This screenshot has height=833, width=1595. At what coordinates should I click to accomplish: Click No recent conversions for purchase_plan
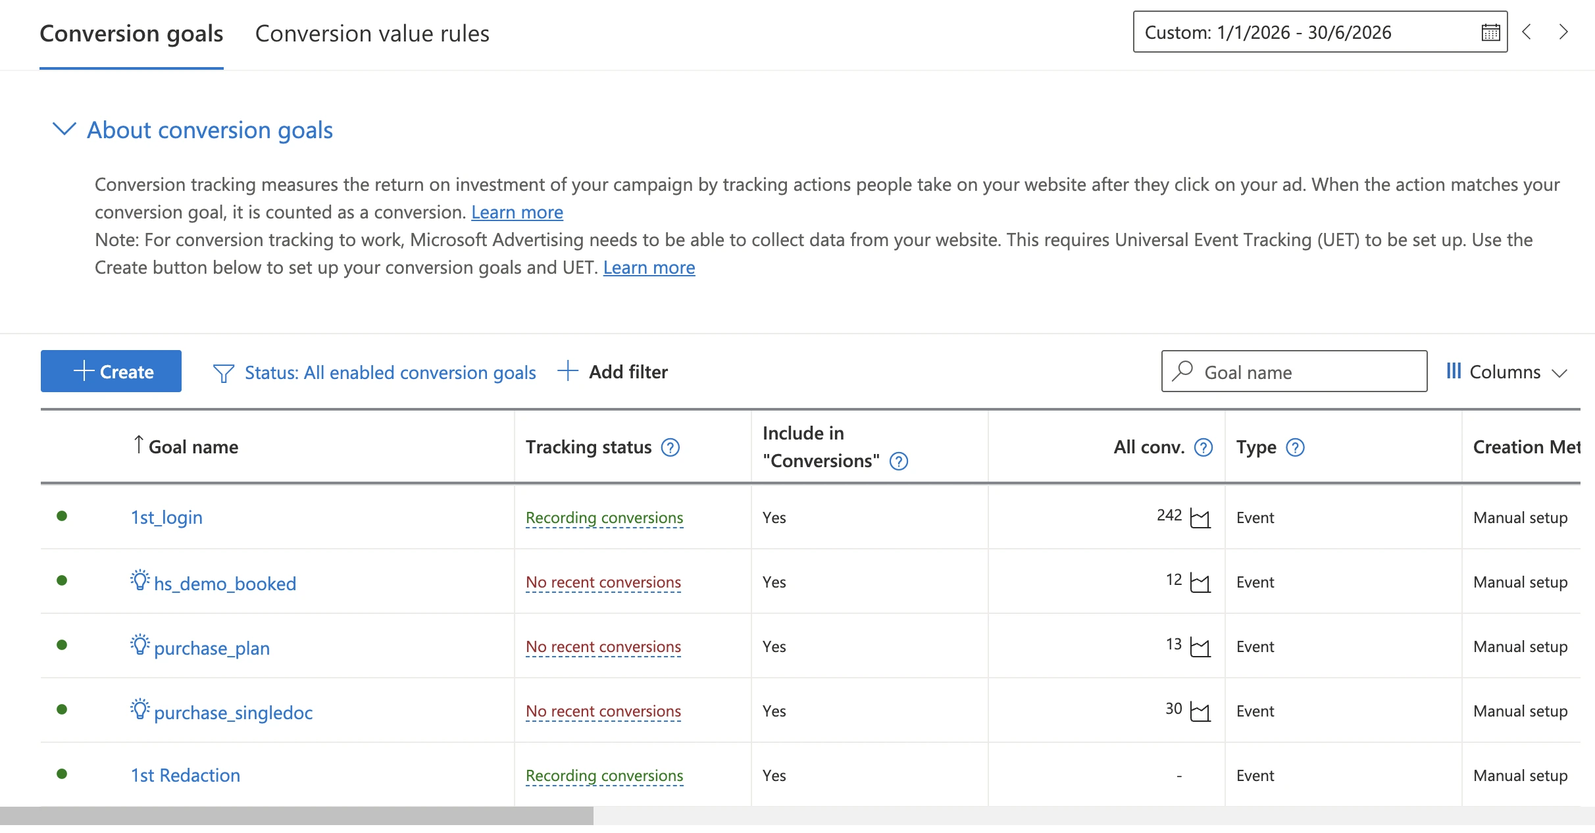(603, 647)
